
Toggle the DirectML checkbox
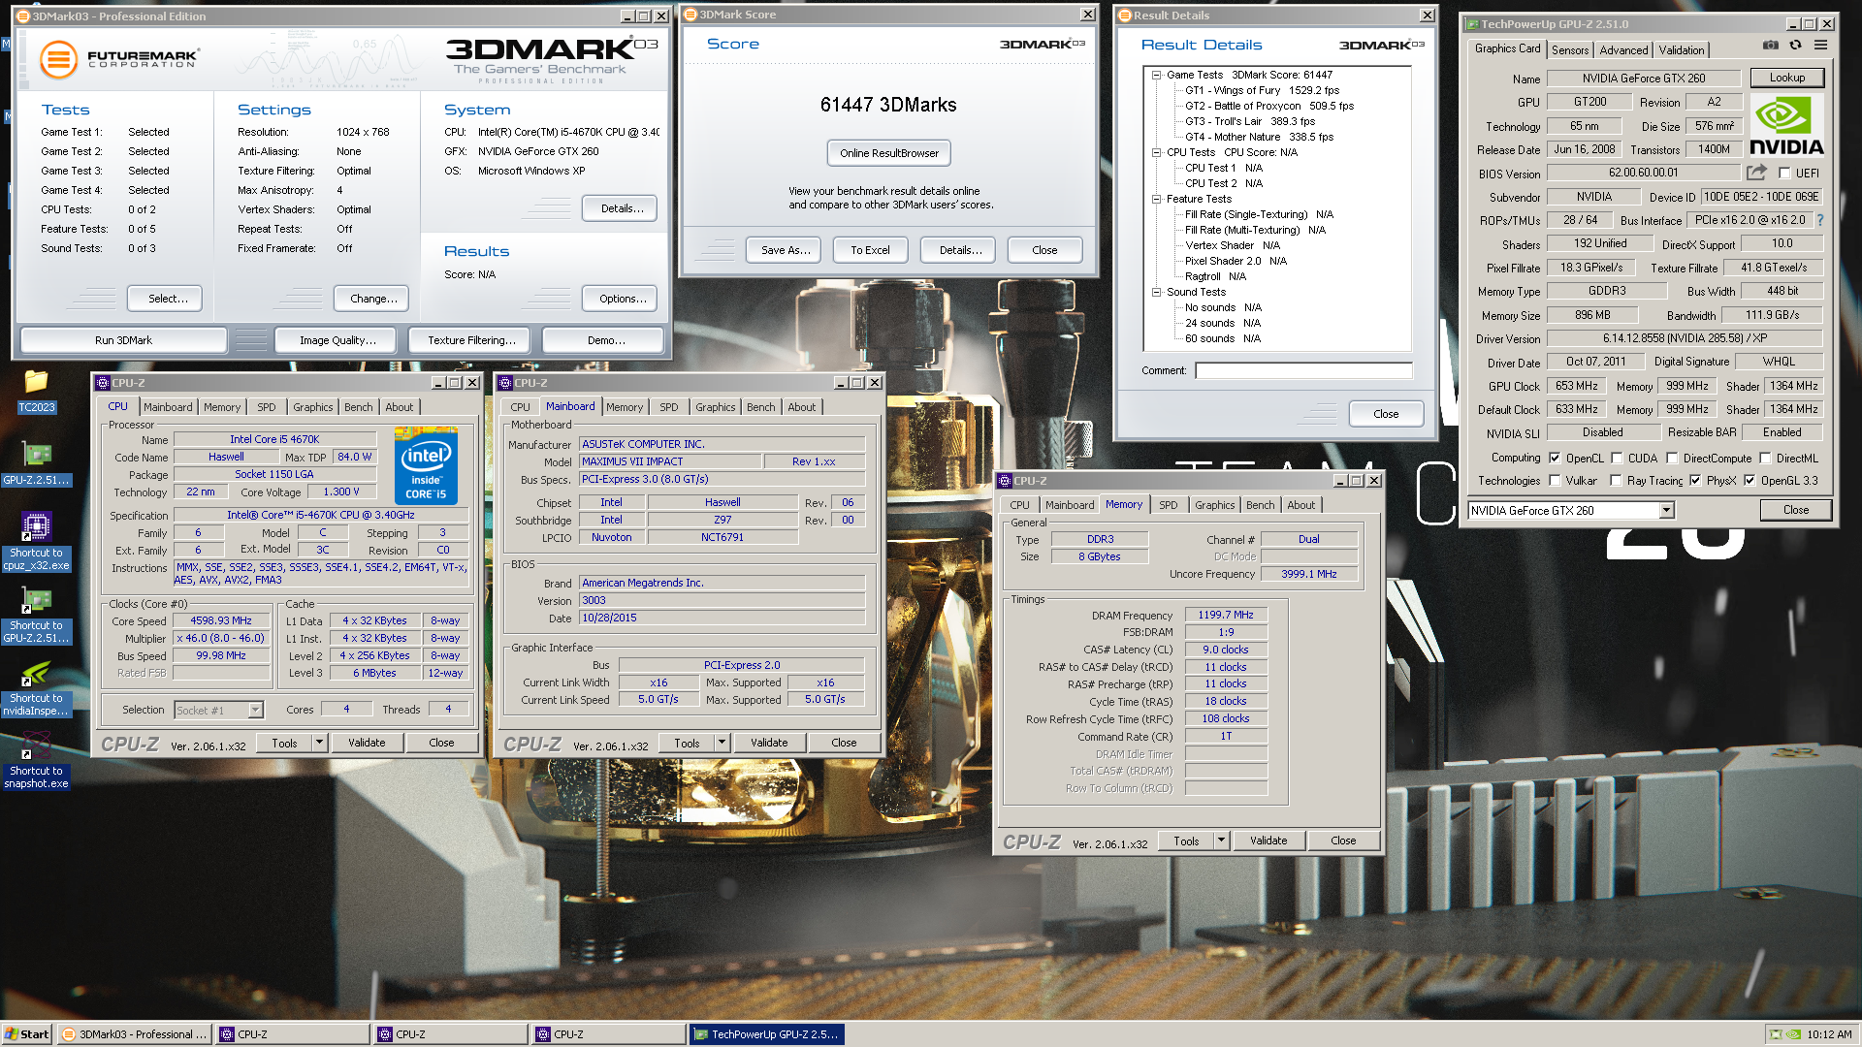point(1765,459)
